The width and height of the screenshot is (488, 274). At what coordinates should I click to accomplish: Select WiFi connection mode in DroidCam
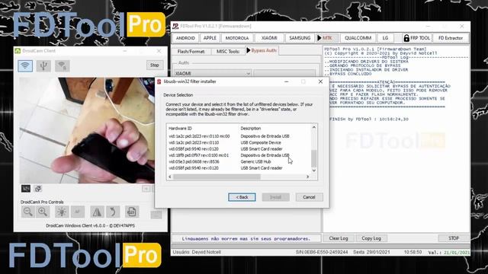(x=25, y=65)
